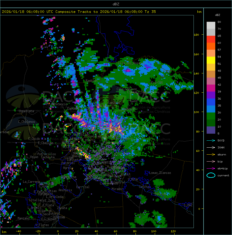This screenshot has height=235, width=232.
Task: Click the 'TUNUYAN' map label
Action: coord(59,217)
